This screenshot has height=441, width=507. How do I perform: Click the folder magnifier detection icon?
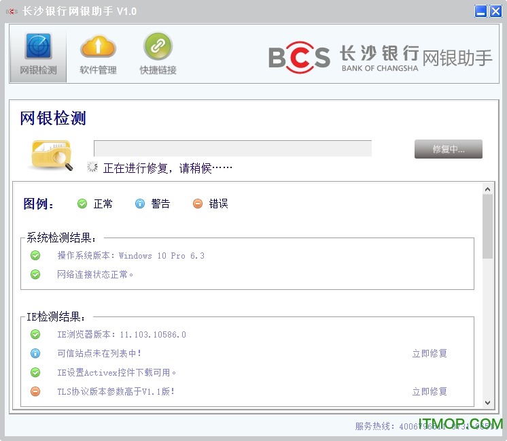(51, 155)
